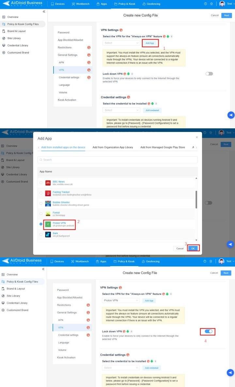Open Workbench menu in the top screenshot

(81, 4)
